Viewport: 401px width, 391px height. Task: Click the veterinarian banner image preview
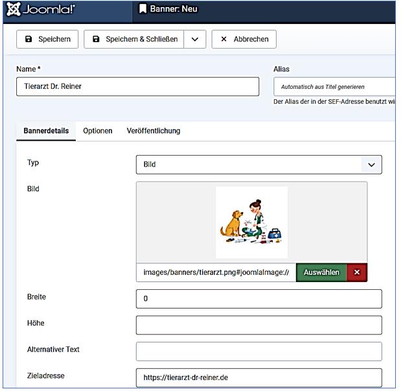tap(251, 222)
